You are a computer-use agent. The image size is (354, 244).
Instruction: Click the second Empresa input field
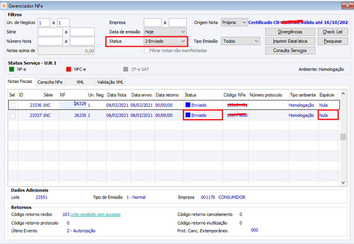(178, 23)
